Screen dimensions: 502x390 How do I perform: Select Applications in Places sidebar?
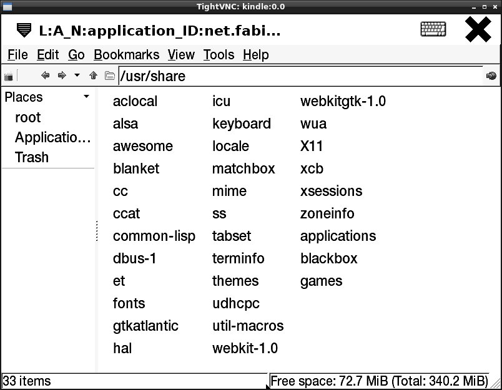click(x=53, y=137)
